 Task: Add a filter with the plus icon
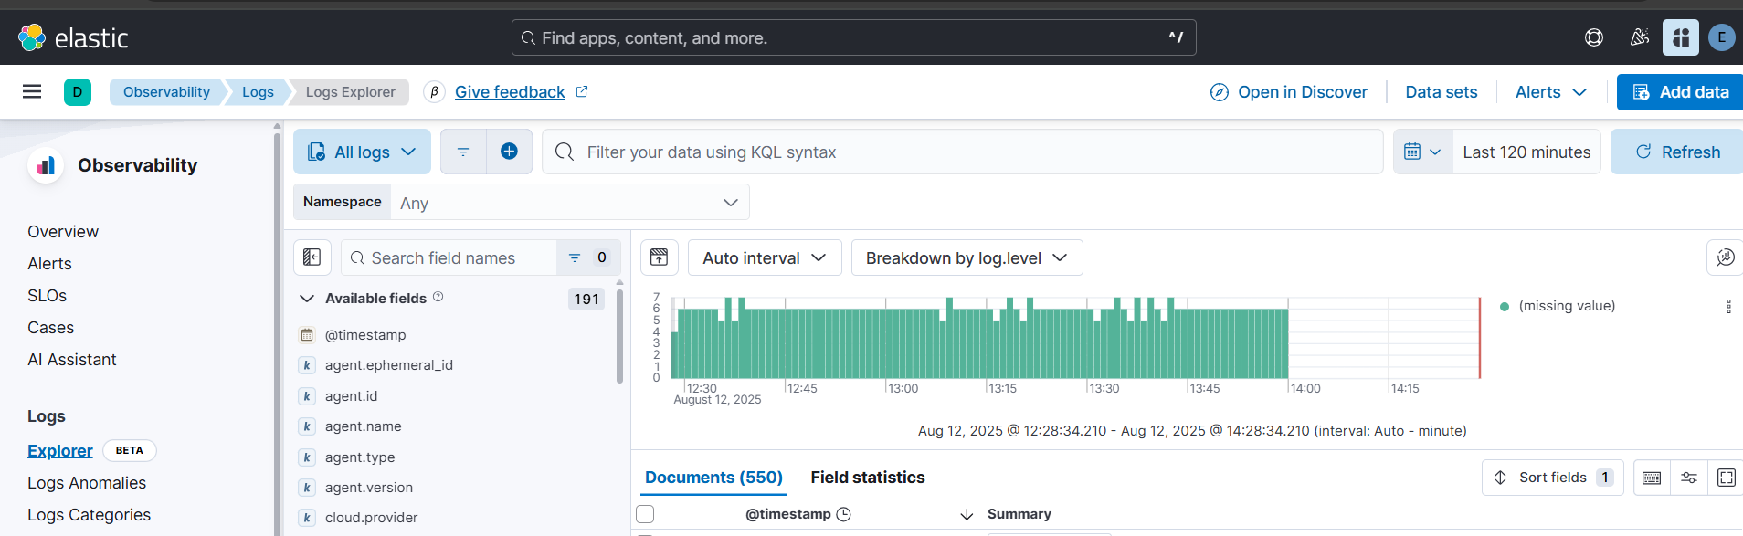(x=509, y=152)
